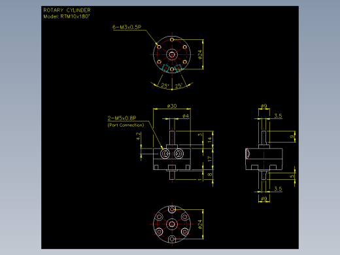Click the left 25° angle label
The height and width of the screenshot is (255, 340).
(165, 86)
